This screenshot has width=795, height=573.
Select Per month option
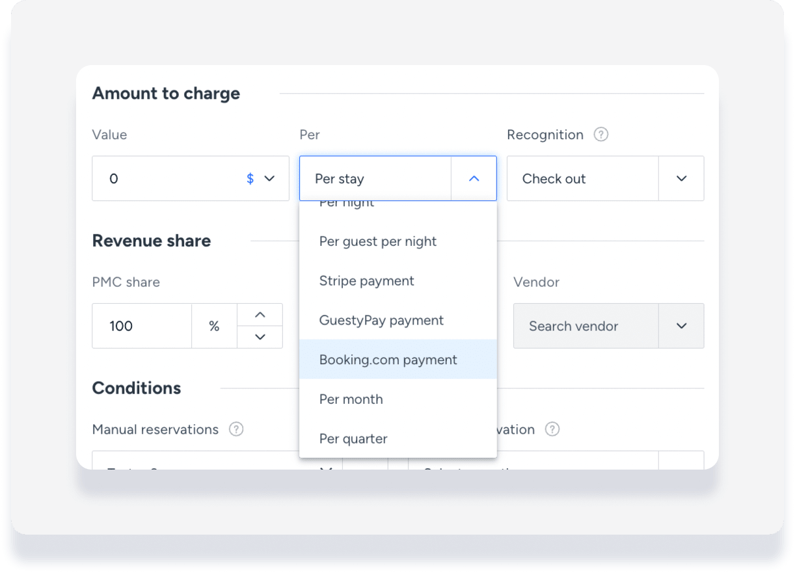351,399
